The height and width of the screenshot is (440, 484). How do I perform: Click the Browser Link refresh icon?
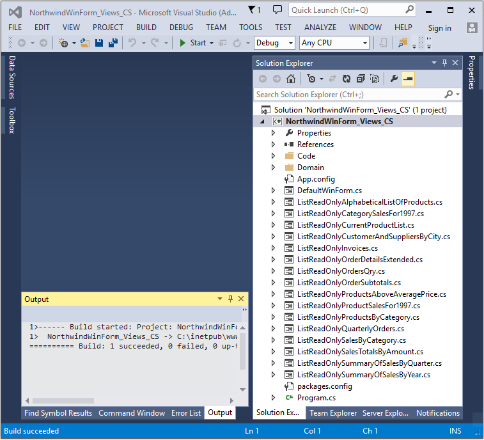pyautogui.click(x=237, y=43)
